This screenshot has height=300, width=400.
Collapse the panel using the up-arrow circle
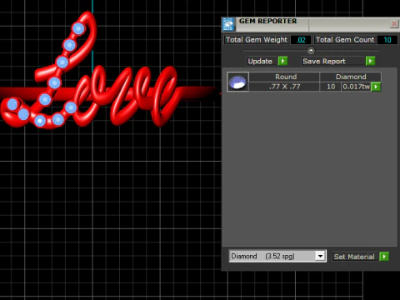point(311,51)
